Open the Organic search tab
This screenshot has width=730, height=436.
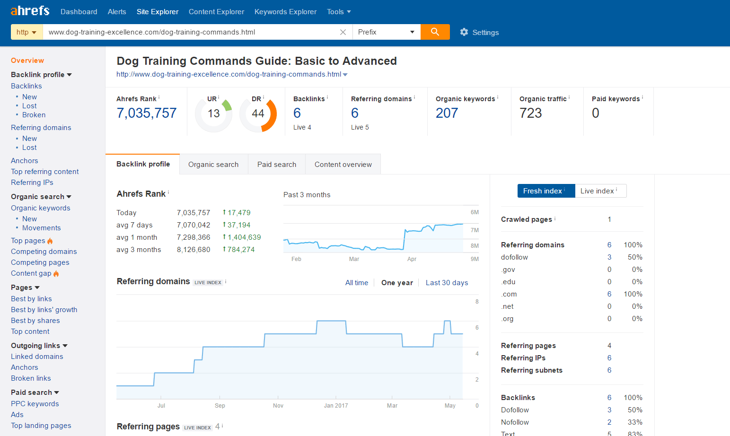(x=213, y=165)
